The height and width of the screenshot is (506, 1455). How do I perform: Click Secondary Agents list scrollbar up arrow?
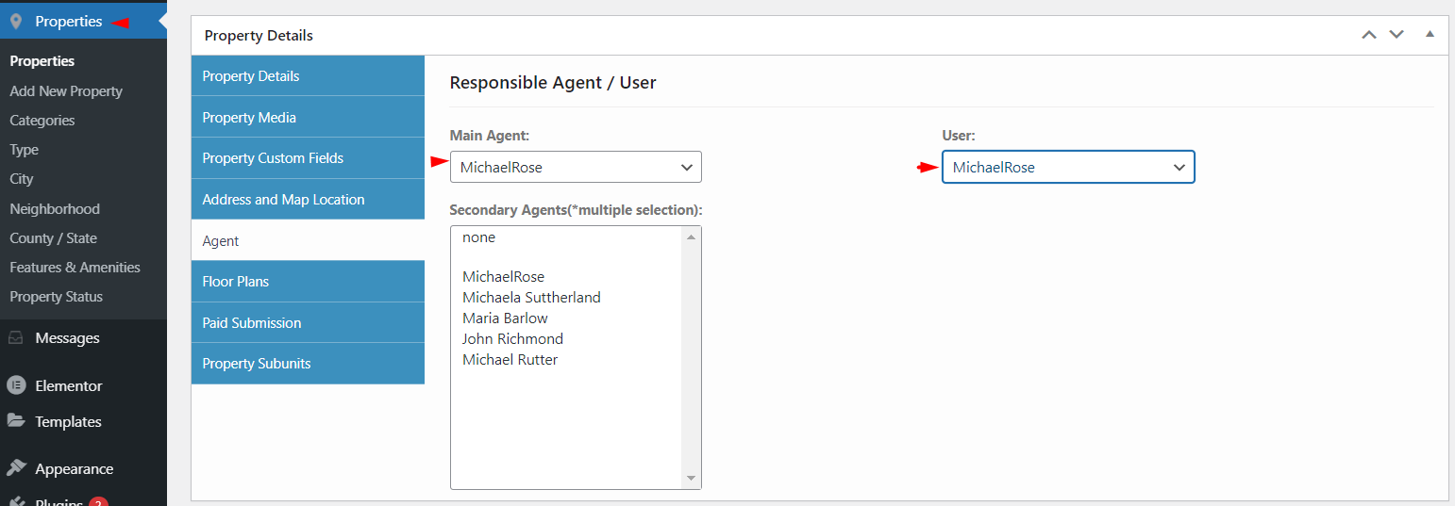tap(692, 237)
